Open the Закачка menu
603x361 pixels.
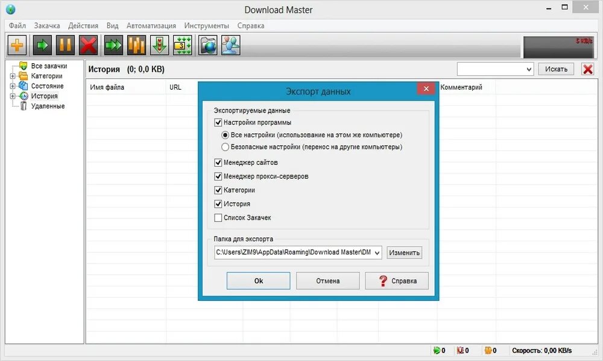click(47, 26)
